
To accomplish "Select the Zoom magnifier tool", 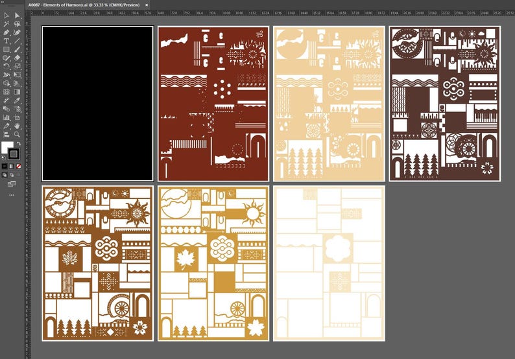I will pyautogui.click(x=17, y=135).
